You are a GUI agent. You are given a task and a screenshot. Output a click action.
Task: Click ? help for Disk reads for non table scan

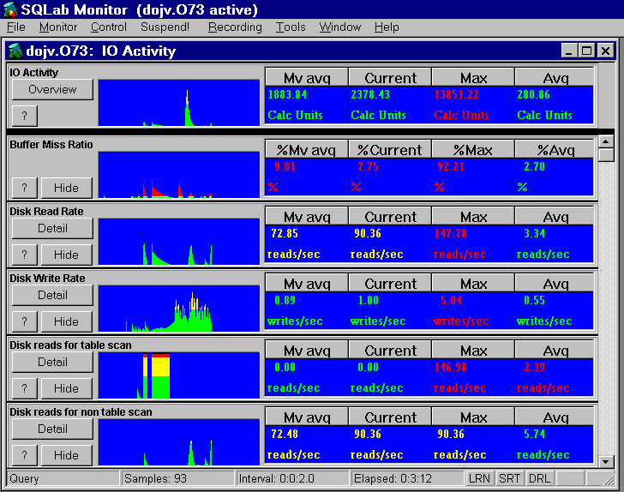pyautogui.click(x=25, y=455)
